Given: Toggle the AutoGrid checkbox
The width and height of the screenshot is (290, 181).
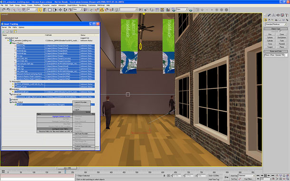Looking at the screenshot, I should click(x=280, y=31).
